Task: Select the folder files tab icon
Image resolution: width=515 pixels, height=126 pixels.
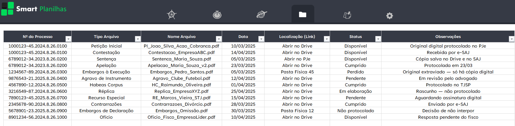Action: [x=302, y=15]
